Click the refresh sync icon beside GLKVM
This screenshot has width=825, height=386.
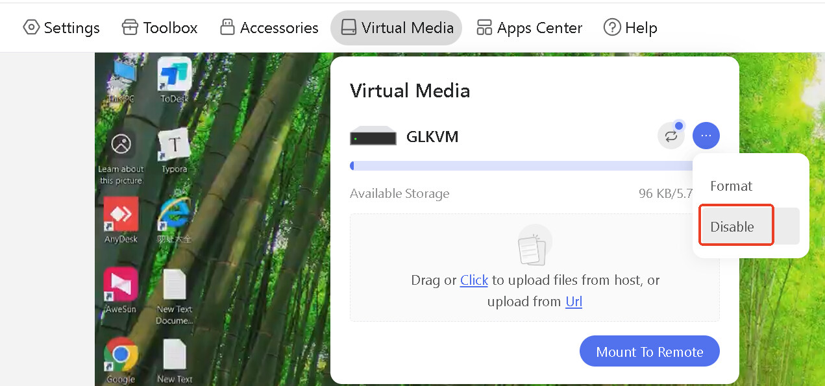(671, 136)
